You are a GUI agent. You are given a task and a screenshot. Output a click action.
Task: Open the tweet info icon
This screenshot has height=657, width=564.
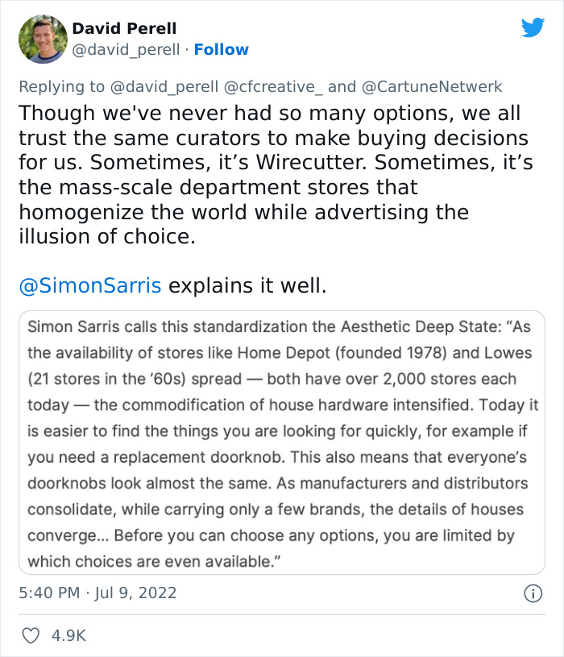click(533, 593)
